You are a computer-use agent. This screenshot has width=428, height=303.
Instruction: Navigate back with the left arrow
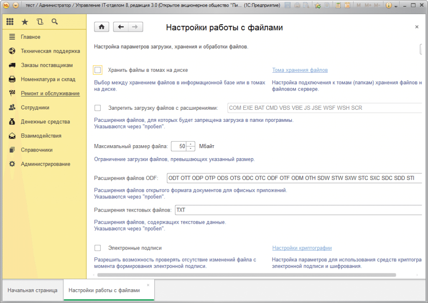pos(121,27)
